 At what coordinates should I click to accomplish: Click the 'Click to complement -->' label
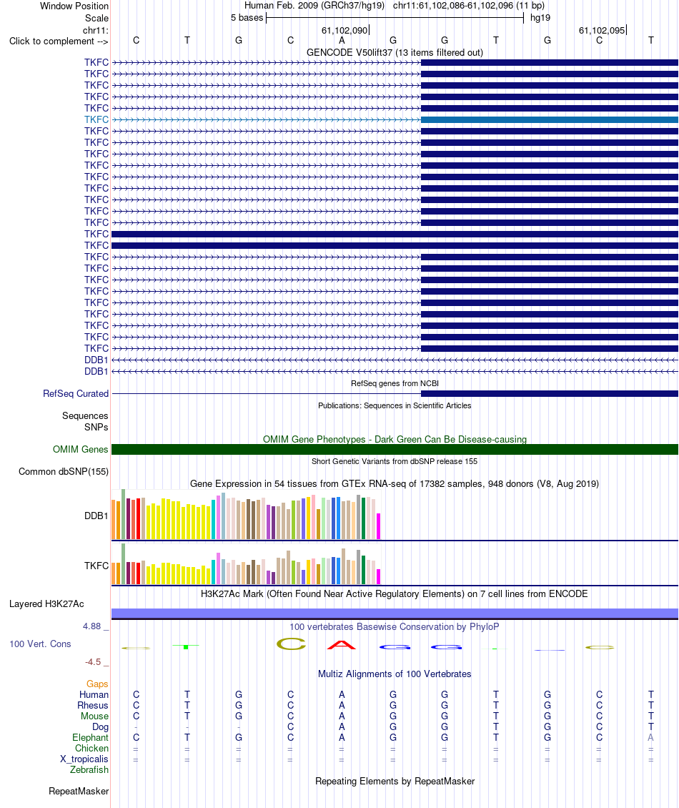click(59, 41)
